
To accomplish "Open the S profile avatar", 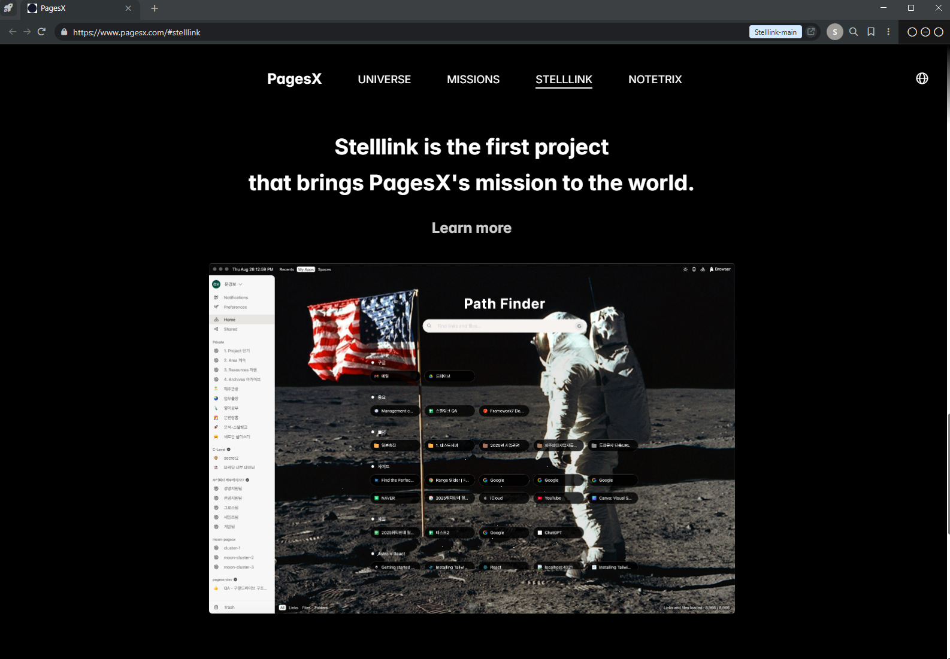I will point(834,32).
